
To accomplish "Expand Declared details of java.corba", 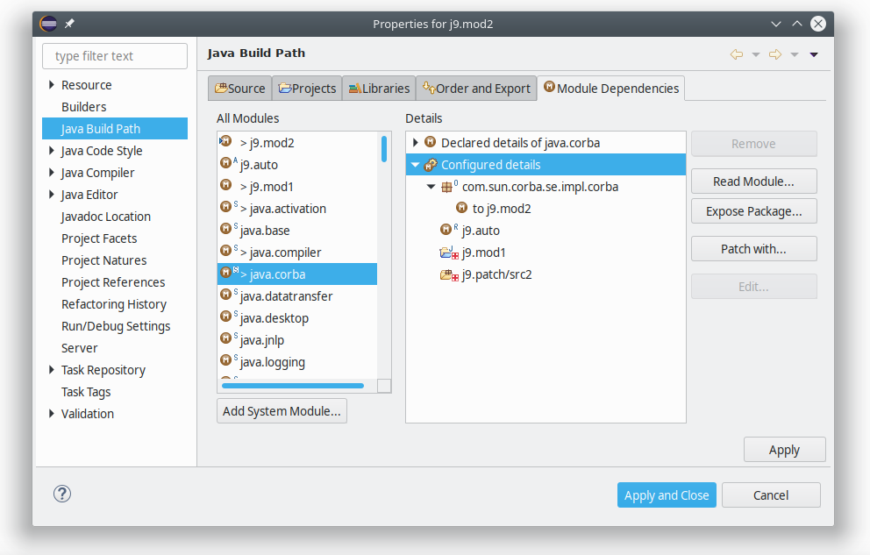I will pos(415,143).
